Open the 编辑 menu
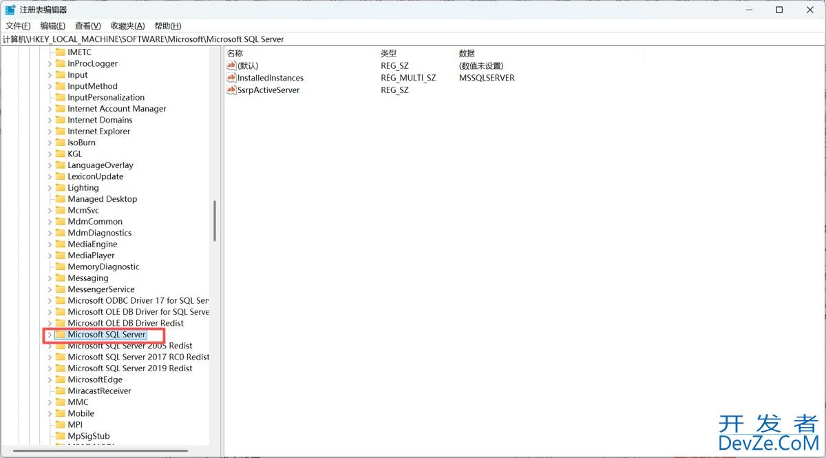Image resolution: width=826 pixels, height=458 pixels. [x=52, y=25]
